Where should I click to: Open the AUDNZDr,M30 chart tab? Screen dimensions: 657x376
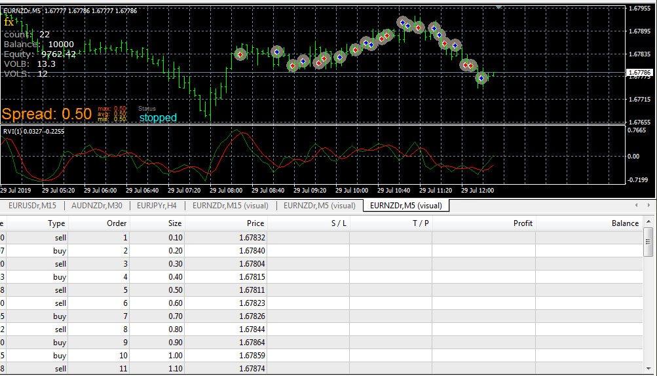[97, 206]
